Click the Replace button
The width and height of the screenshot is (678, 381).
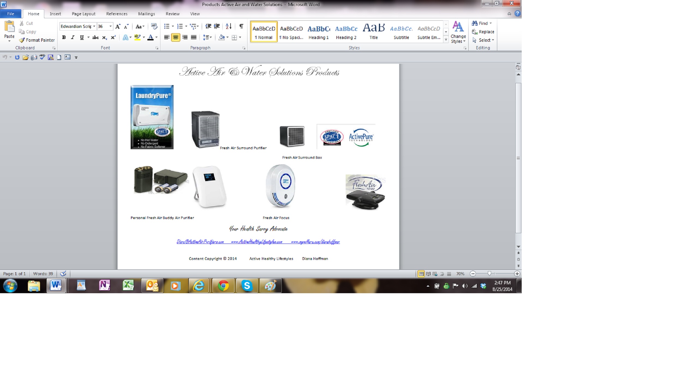click(483, 32)
